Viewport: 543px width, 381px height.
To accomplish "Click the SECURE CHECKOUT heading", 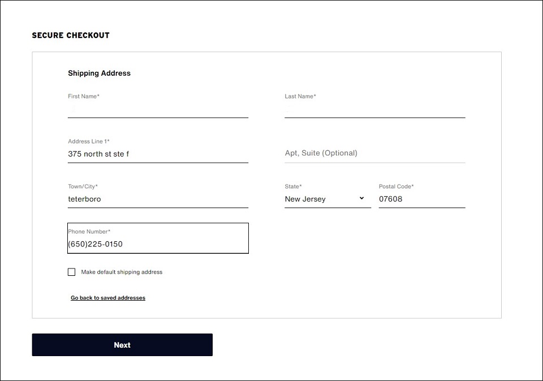I will coord(71,35).
